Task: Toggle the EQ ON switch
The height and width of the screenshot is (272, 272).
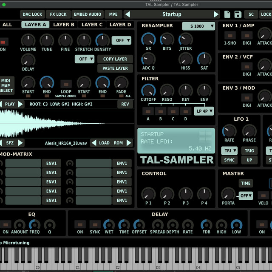Action: click(x=6, y=225)
